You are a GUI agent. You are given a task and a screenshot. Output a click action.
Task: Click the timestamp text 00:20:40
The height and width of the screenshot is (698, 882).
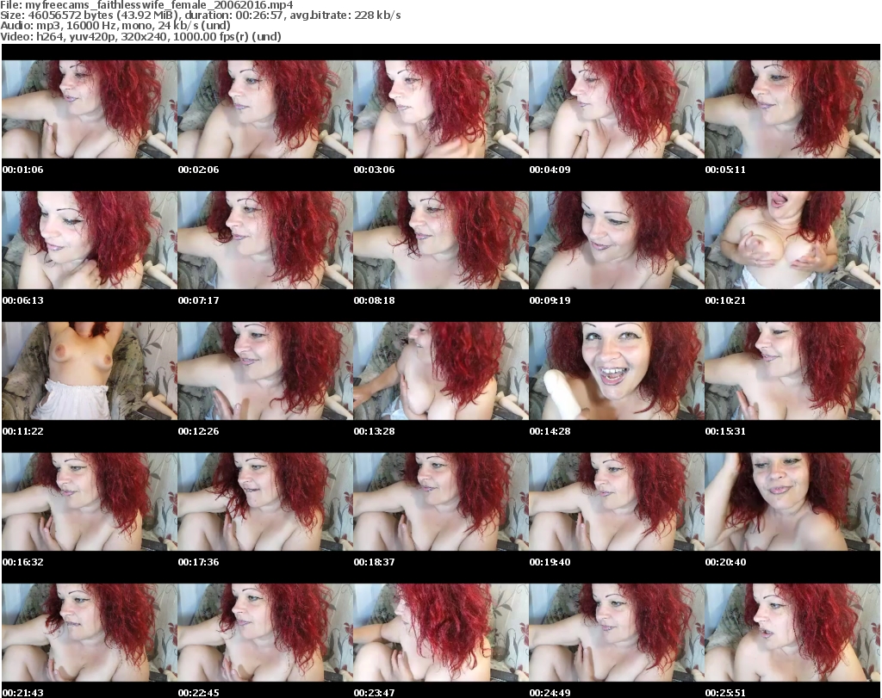click(x=725, y=563)
